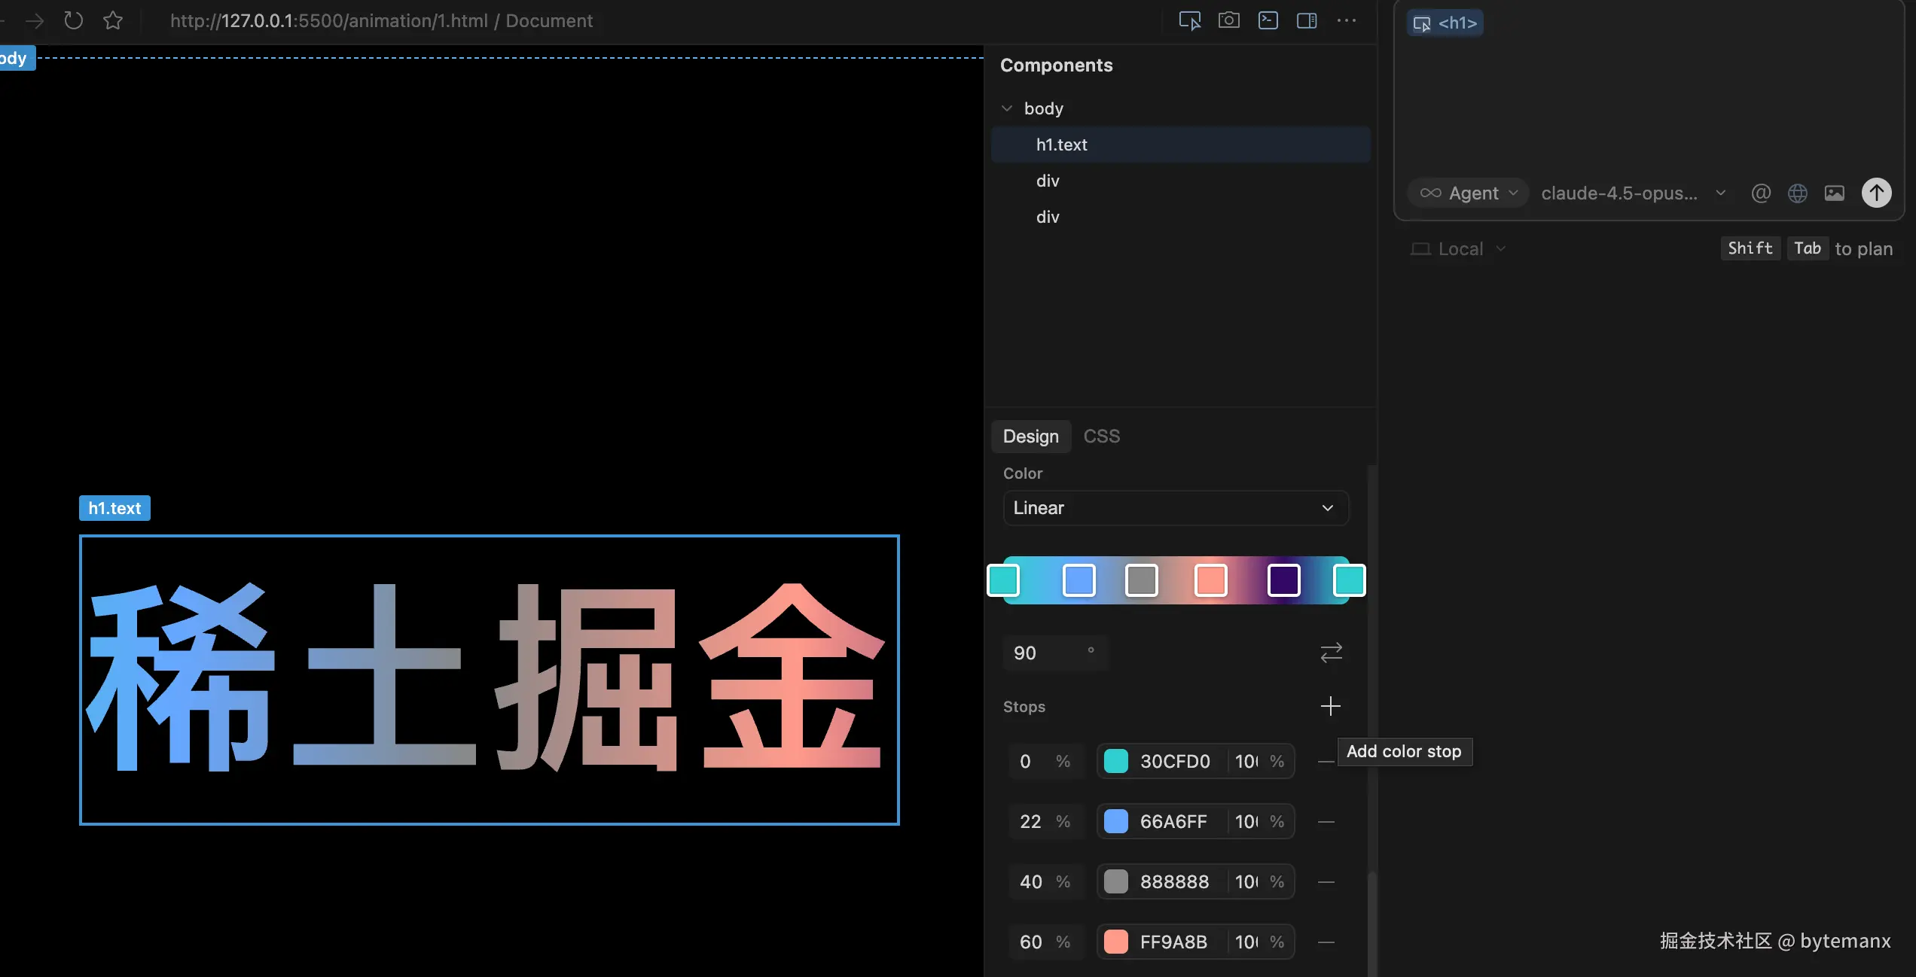1916x977 pixels.
Task: Click the reverse gradient swap arrows icon
Action: coord(1331,652)
